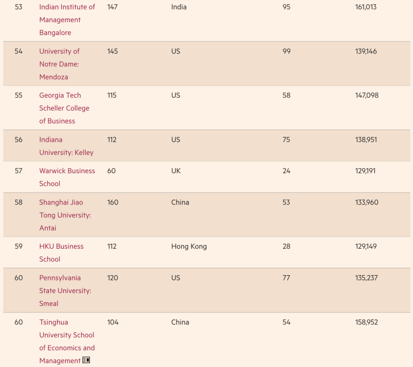Open Indiana University: Kelley link
413x367 pixels.
coord(67,146)
